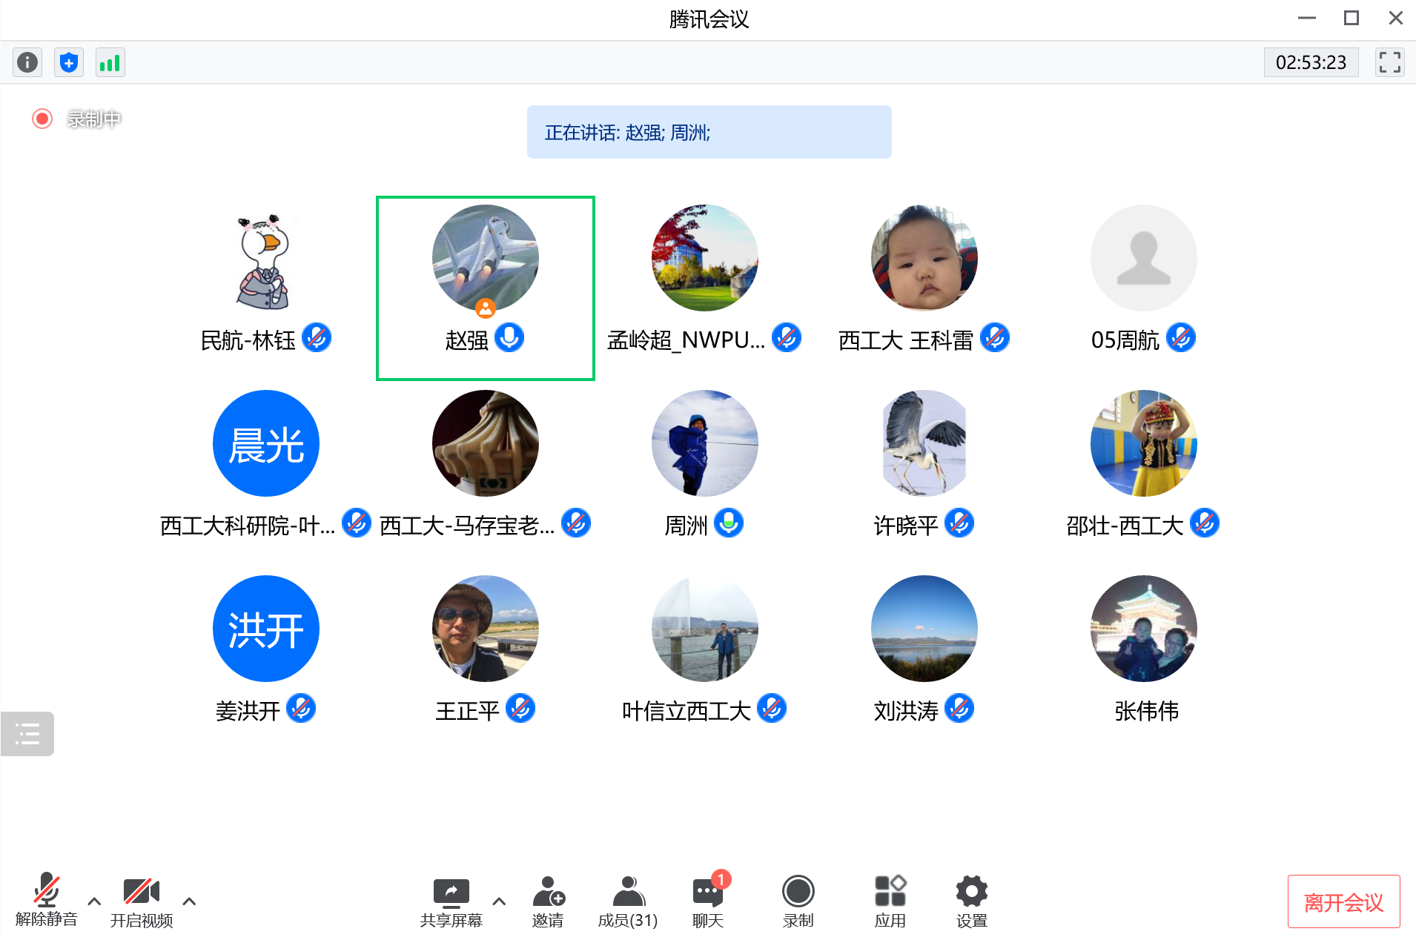Select 叶信立西工大's fountain avatar

(705, 629)
